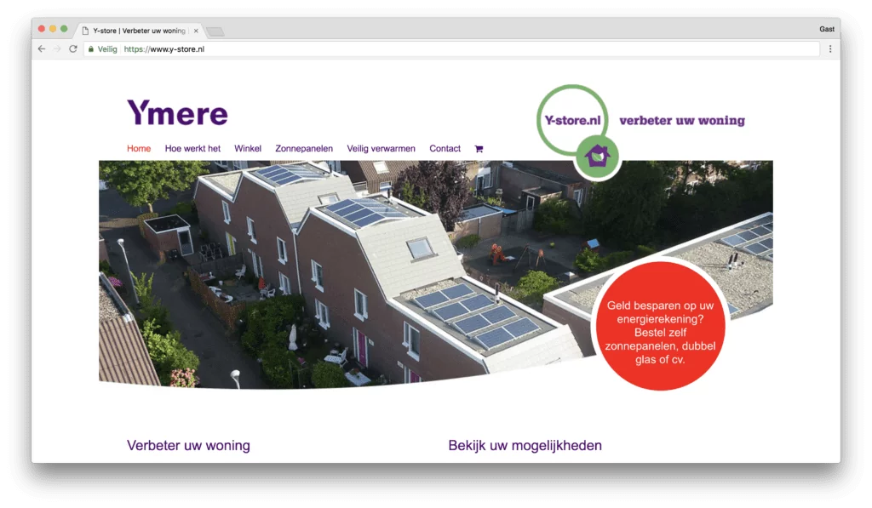Click the shopping cart icon in navigation
872x508 pixels.
tap(479, 149)
